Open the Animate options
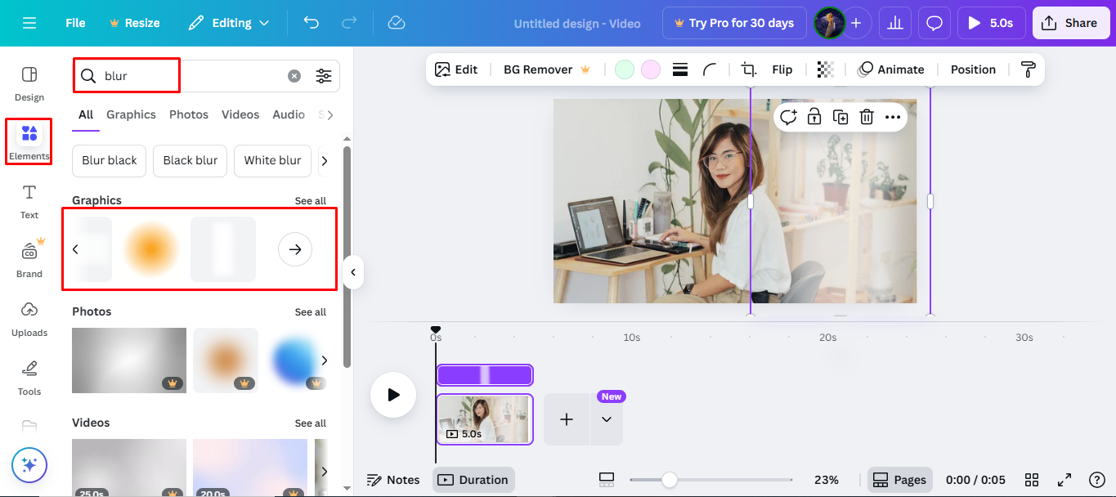This screenshot has height=497, width=1116. (892, 69)
